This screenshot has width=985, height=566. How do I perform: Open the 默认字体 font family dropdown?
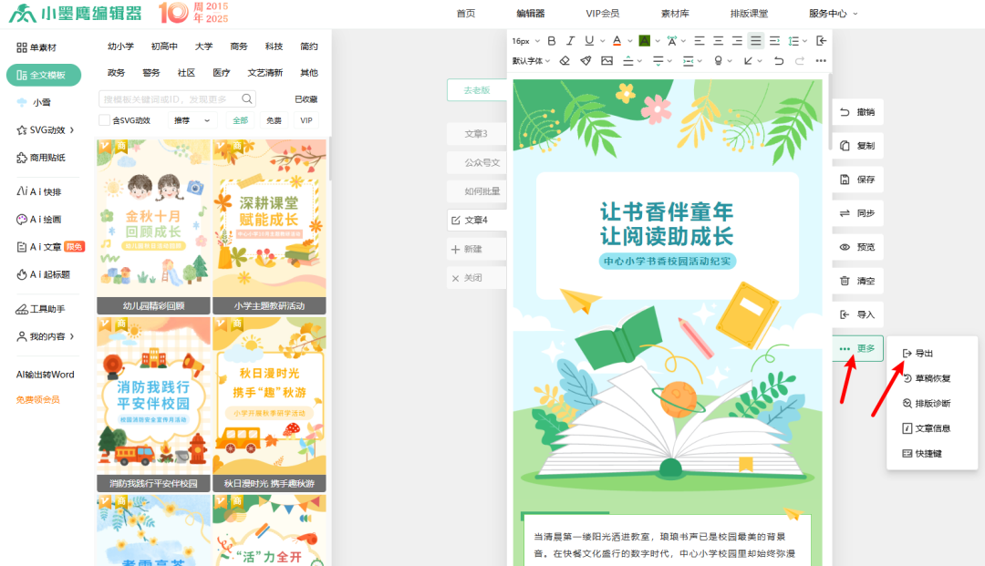click(x=531, y=61)
